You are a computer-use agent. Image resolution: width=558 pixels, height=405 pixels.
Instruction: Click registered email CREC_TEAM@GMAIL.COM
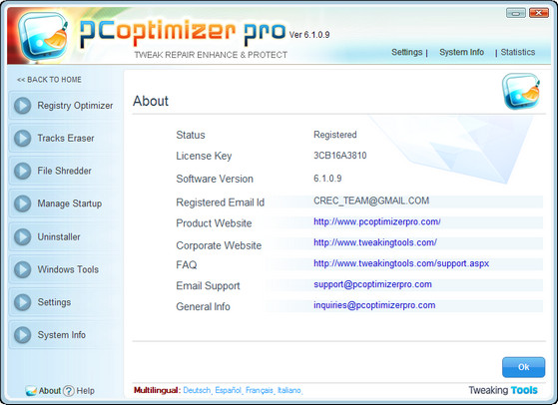[371, 201]
